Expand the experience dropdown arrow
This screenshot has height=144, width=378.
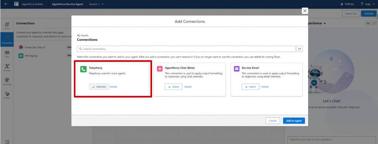(x=325, y=24)
